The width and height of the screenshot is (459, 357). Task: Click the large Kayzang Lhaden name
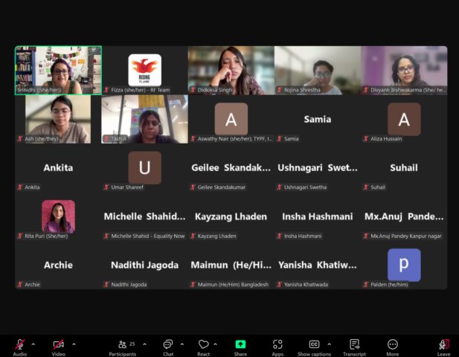pyautogui.click(x=231, y=216)
